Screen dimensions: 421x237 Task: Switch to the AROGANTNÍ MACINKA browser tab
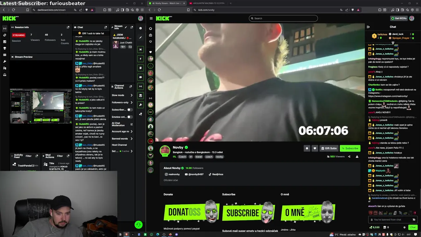pyautogui.click(x=207, y=3)
